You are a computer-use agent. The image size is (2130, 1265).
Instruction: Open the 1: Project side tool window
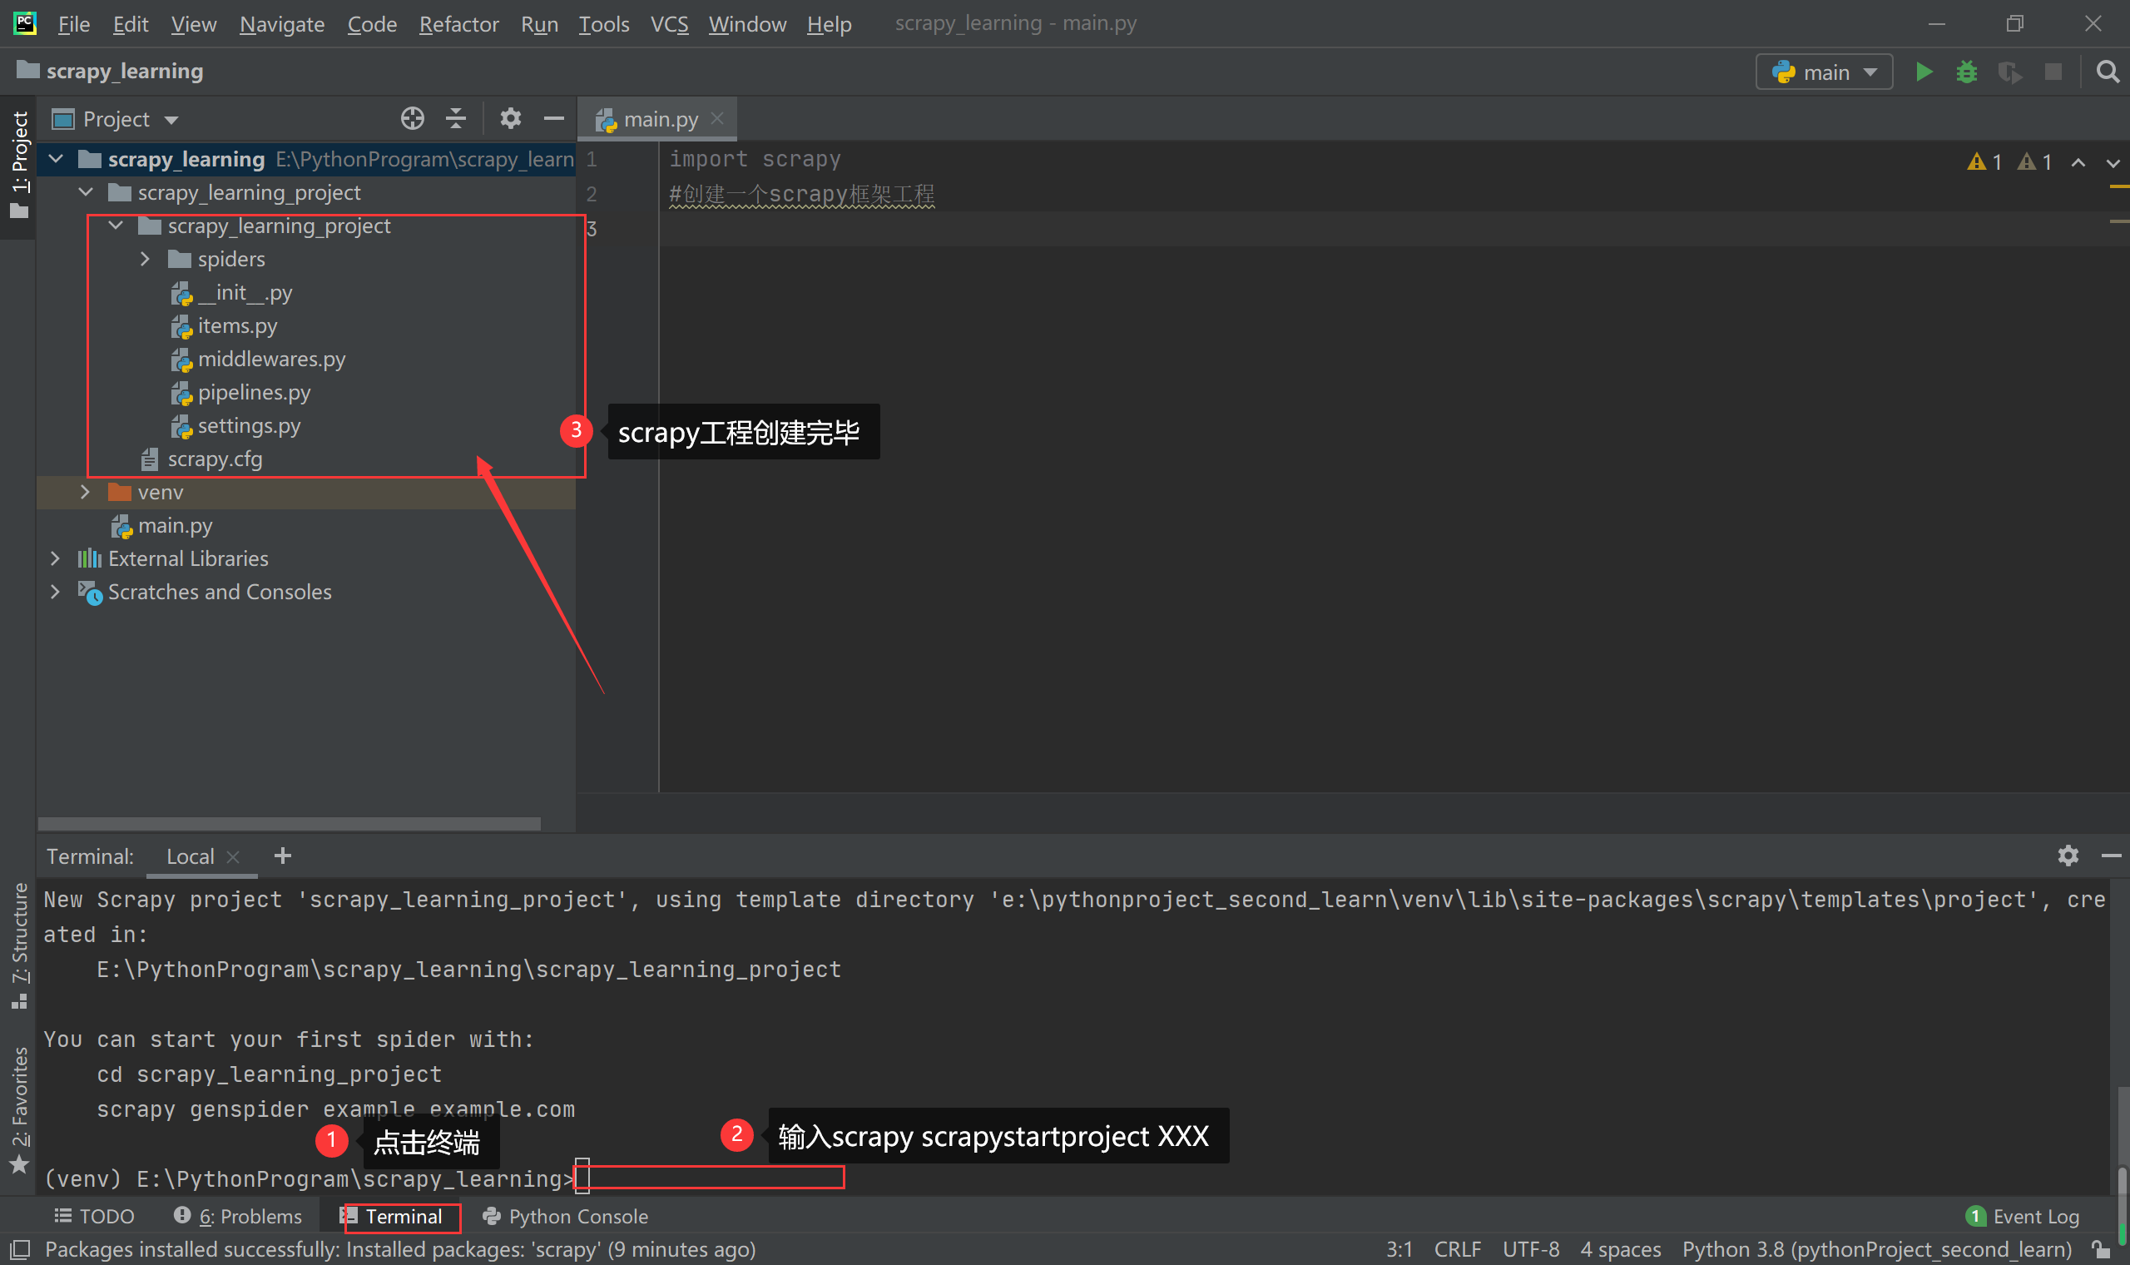19,166
